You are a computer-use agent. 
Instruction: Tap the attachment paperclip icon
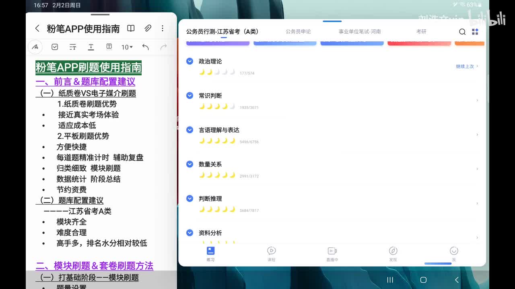coord(148,28)
